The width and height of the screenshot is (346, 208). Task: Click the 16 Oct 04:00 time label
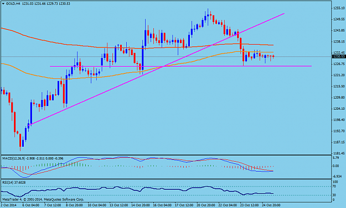coord(162,205)
